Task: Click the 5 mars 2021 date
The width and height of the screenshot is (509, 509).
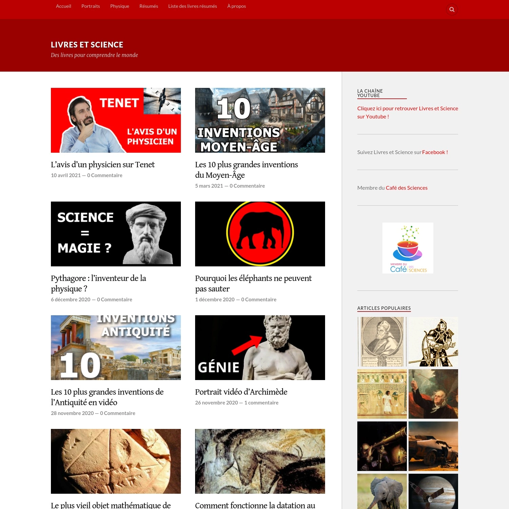Action: pos(209,186)
